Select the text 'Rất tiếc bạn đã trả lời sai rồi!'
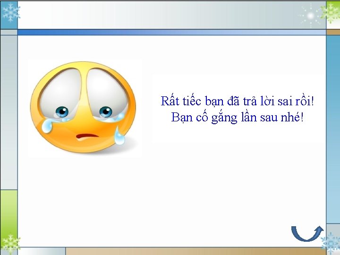 237,101
